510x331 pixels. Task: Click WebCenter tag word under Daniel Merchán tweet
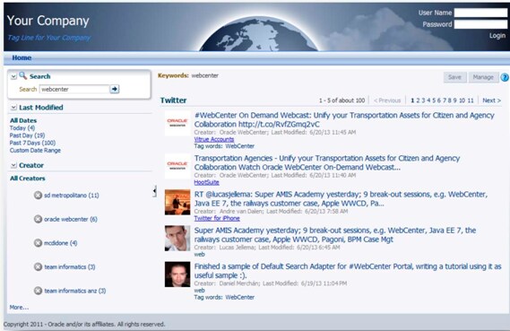(239, 297)
